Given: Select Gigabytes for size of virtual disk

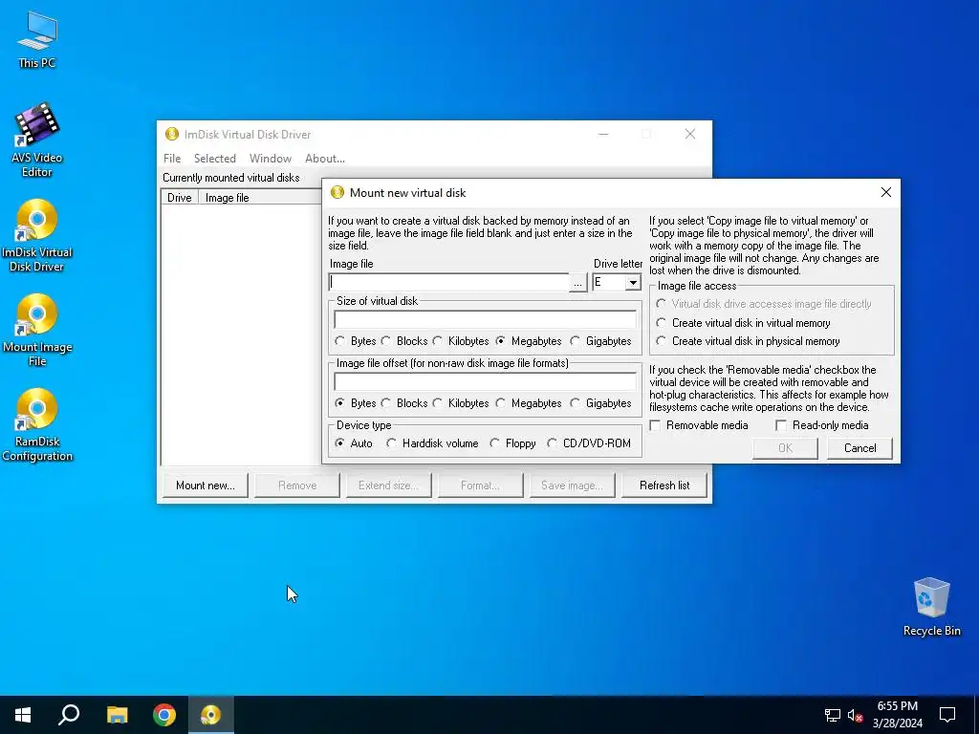Looking at the screenshot, I should [575, 341].
